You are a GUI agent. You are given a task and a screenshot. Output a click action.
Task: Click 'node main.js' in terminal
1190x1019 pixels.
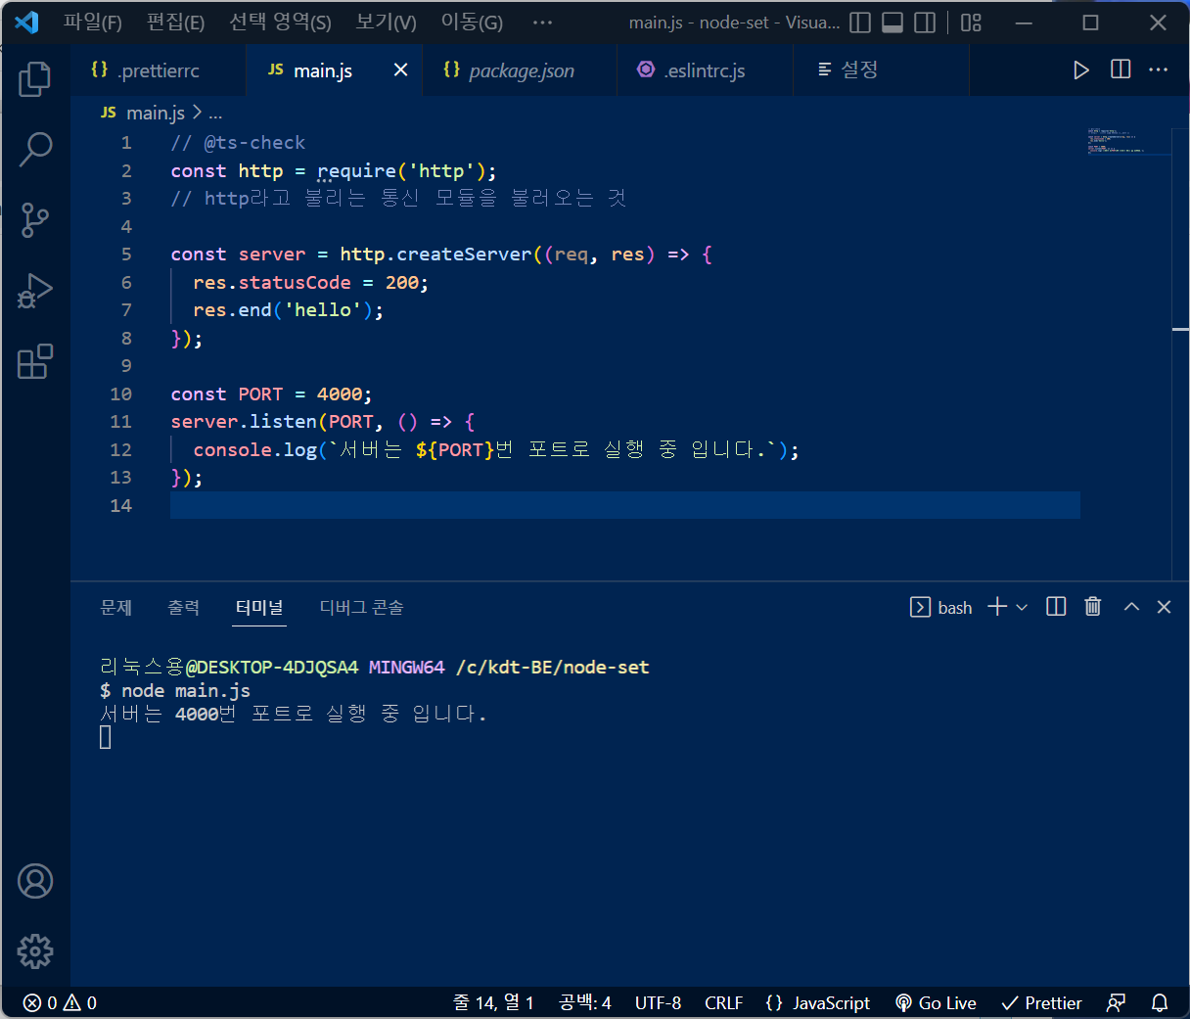[x=186, y=691]
